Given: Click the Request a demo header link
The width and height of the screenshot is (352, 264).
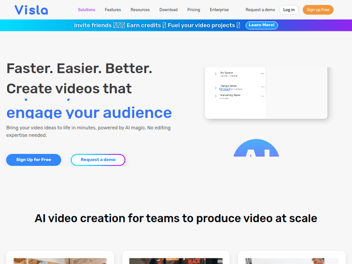Looking at the screenshot, I should click(260, 10).
